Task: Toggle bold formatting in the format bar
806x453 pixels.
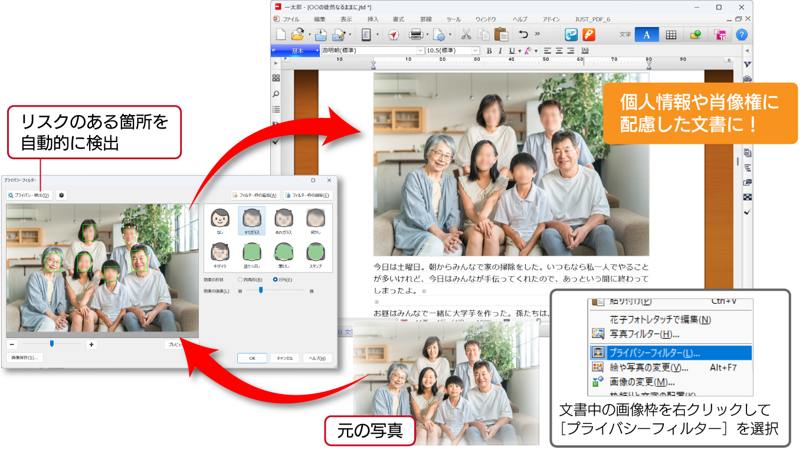Action: [490, 50]
